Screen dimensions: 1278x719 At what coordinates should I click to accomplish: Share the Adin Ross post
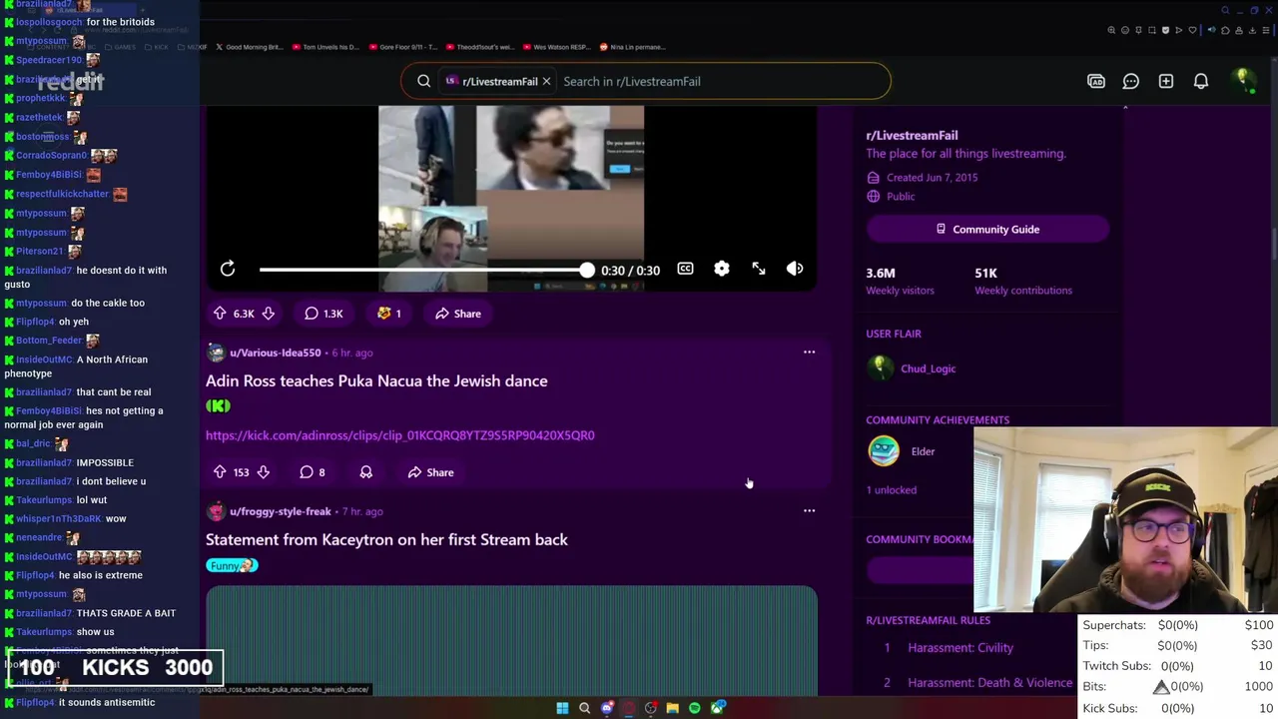[x=430, y=472]
